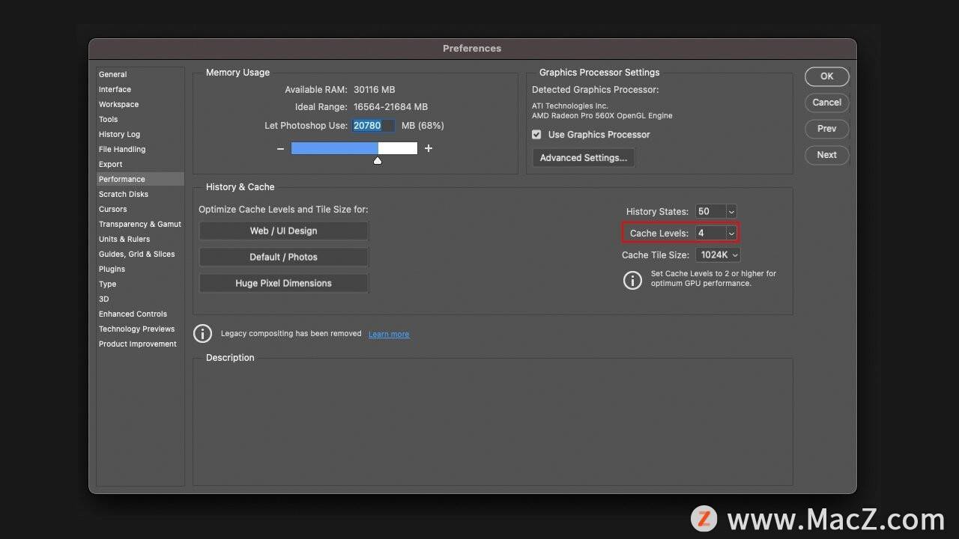Screen dimensions: 959x539
Task: Open the Transparency & Gamut category
Action: coord(140,225)
